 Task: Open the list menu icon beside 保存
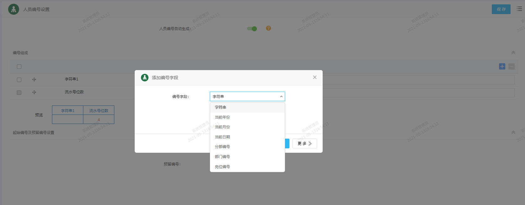pyautogui.click(x=519, y=9)
